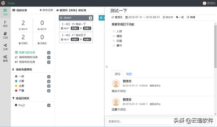Click the 待办中 column header
Image resolution: width=217 pixels, height=127 pixels.
[x=76, y=18]
